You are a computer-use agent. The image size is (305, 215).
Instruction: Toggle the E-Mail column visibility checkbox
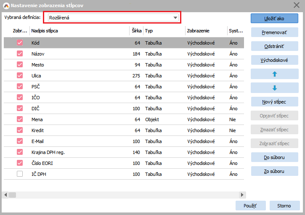[20, 141]
